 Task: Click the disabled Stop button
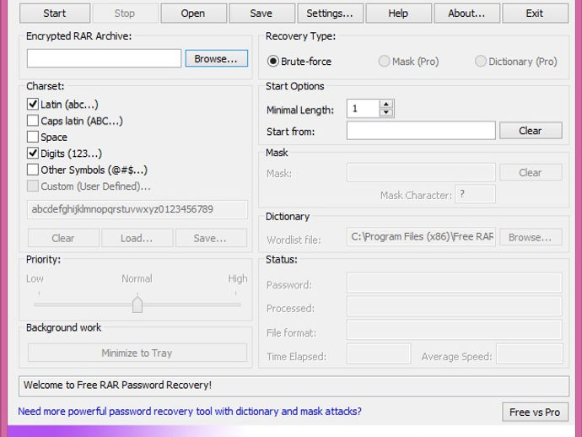tap(124, 13)
